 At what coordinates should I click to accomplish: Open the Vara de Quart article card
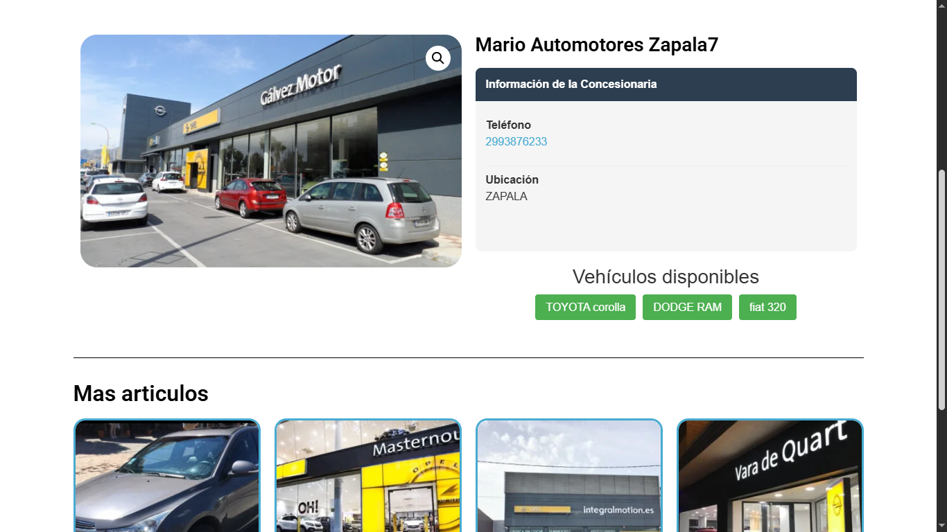[x=770, y=475]
